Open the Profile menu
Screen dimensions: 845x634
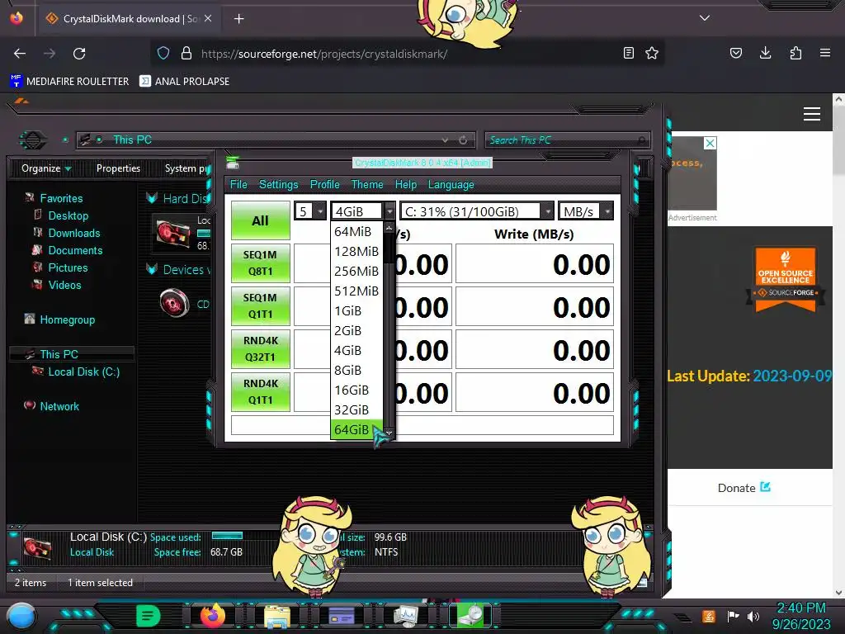click(324, 184)
